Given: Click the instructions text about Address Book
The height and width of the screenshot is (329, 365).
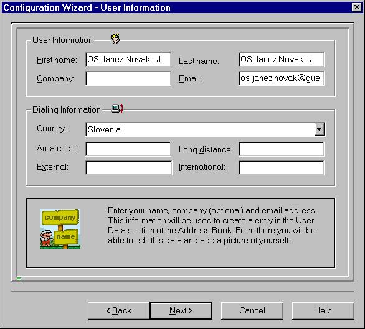Looking at the screenshot, I should [x=212, y=225].
